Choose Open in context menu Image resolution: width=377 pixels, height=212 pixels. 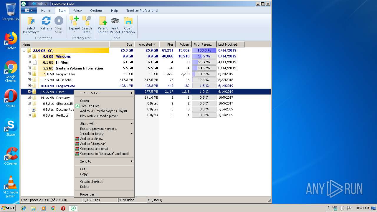pyautogui.click(x=104, y=101)
